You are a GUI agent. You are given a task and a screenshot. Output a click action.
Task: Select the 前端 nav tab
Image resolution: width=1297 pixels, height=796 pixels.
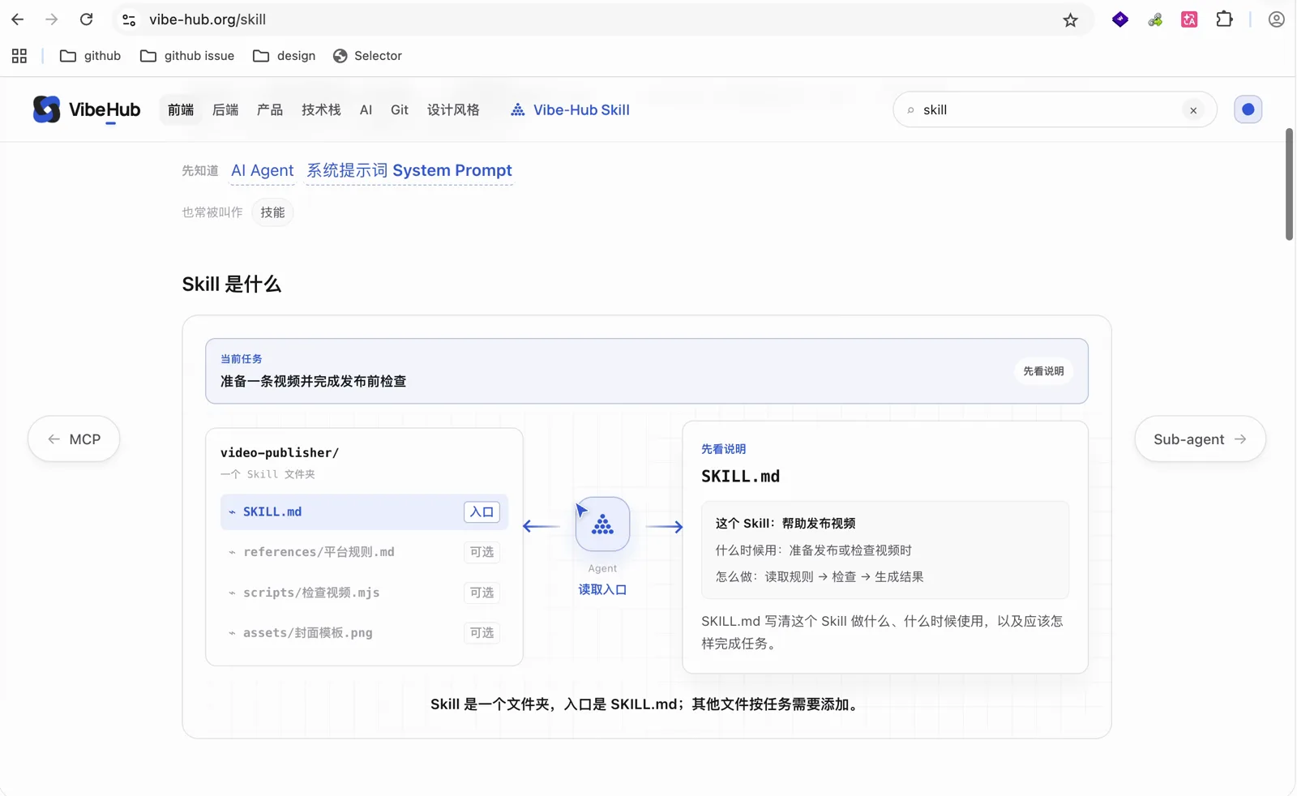pos(181,109)
